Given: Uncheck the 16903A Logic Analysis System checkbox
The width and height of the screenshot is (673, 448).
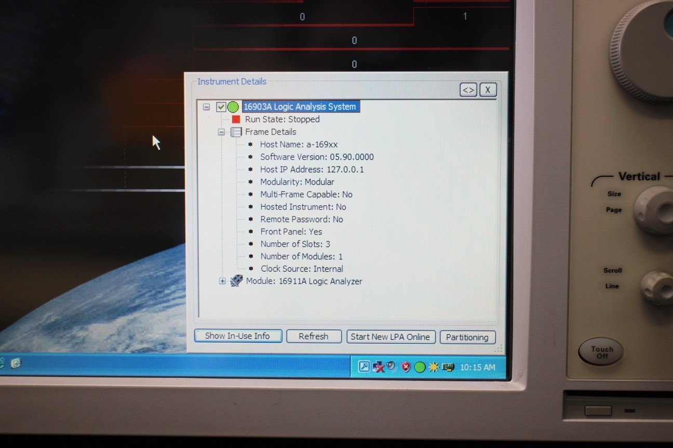Looking at the screenshot, I should pyautogui.click(x=221, y=107).
